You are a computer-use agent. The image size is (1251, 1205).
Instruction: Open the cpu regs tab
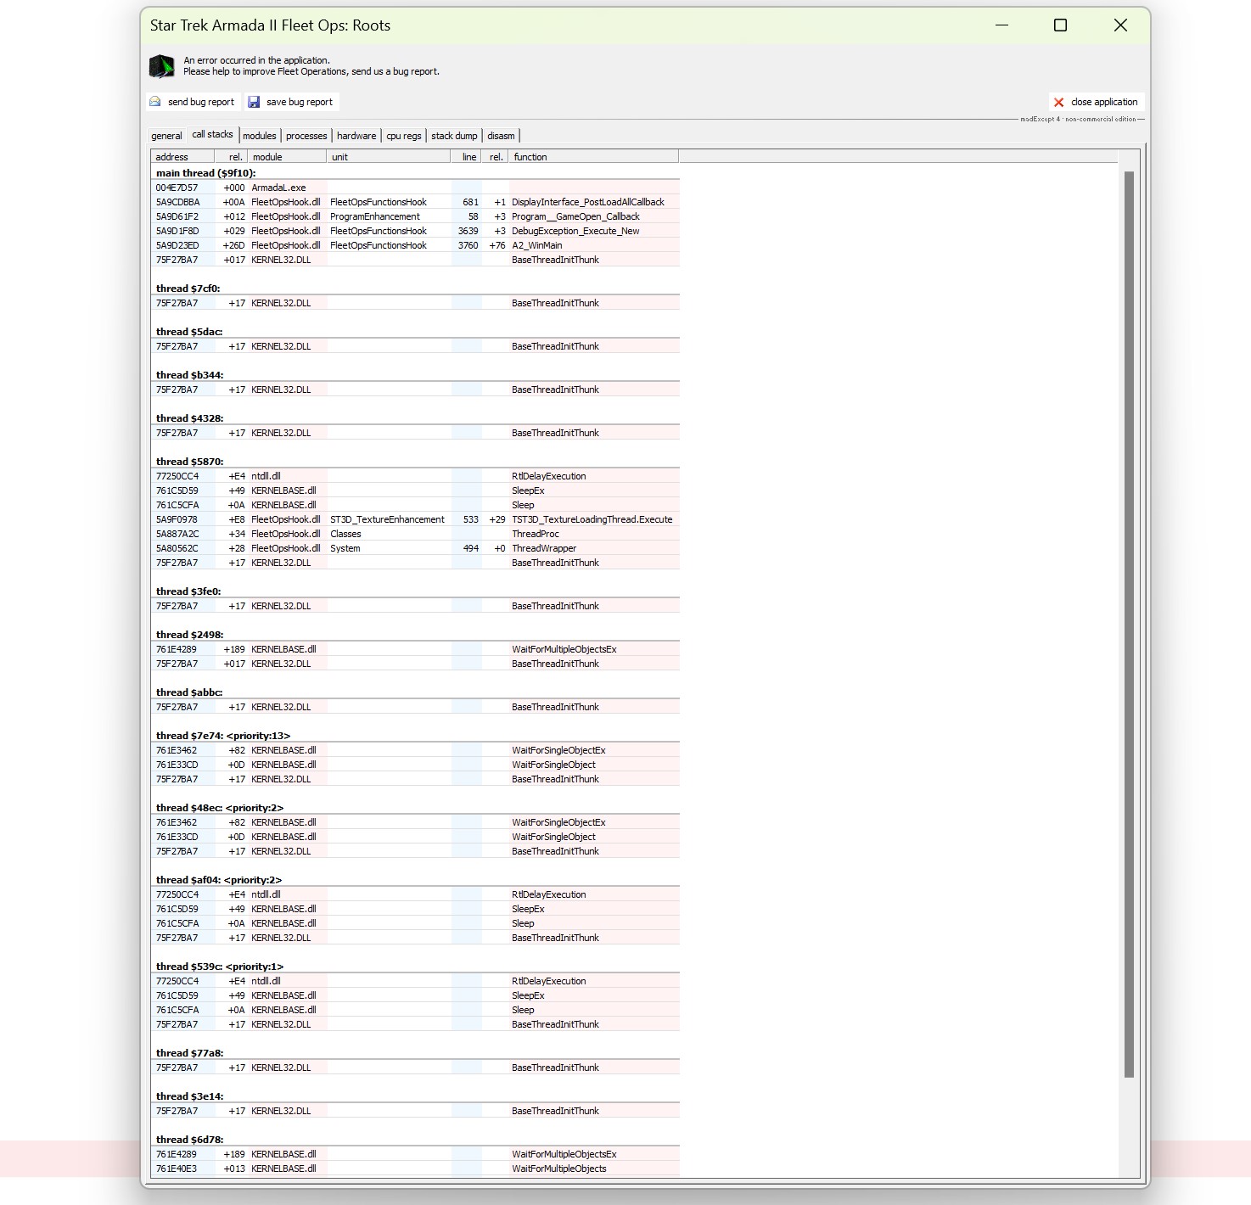404,136
